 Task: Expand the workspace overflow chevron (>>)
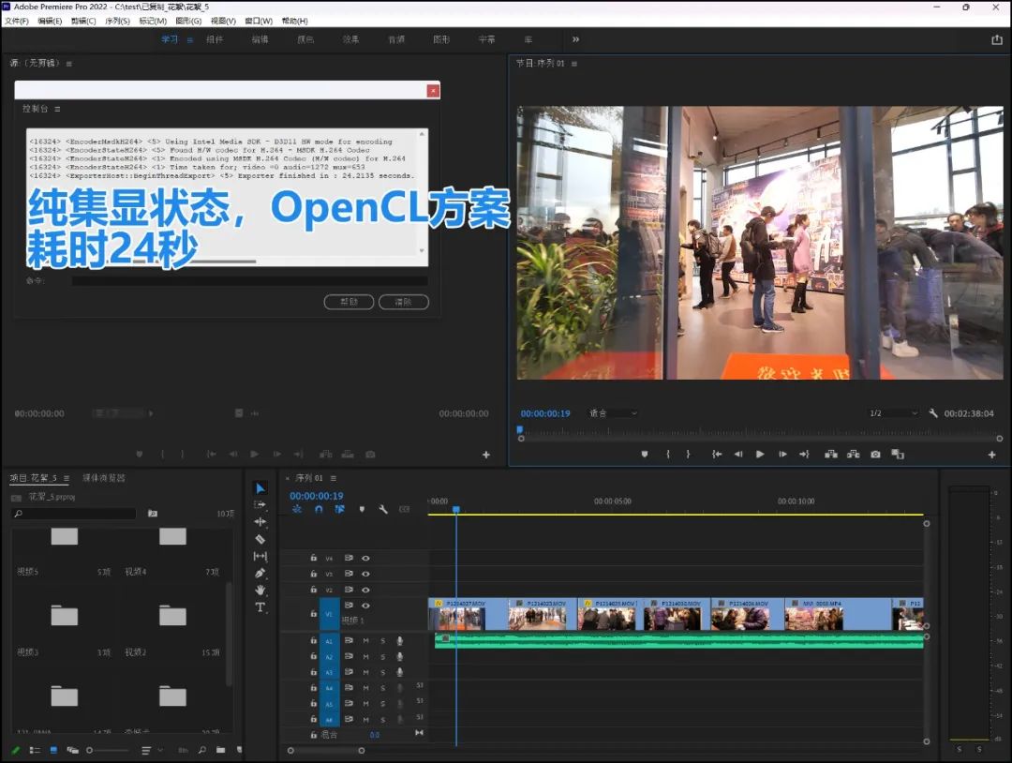point(575,39)
